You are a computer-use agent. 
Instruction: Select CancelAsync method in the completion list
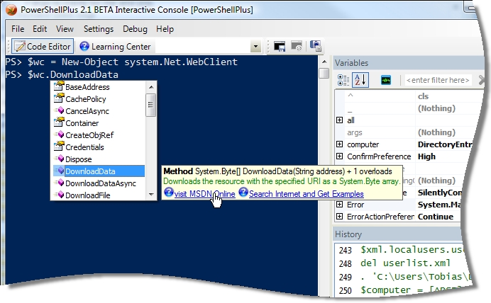[x=87, y=111]
